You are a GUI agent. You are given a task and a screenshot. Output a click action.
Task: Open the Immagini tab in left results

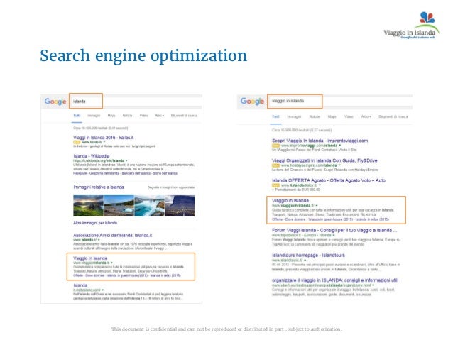point(94,116)
